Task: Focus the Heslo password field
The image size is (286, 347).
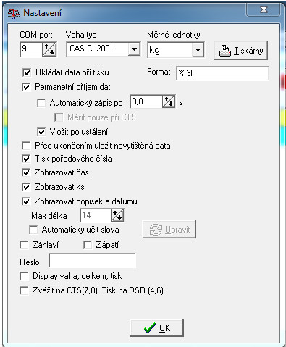Action: [x=92, y=260]
